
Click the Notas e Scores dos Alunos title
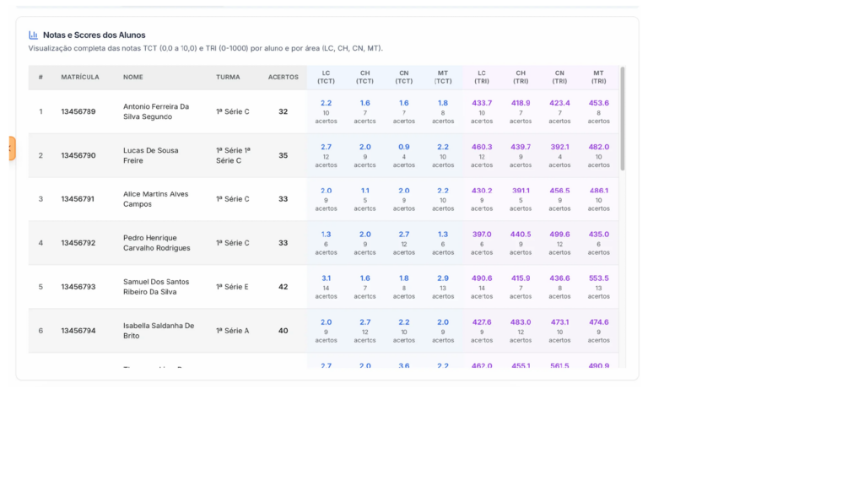(x=94, y=35)
